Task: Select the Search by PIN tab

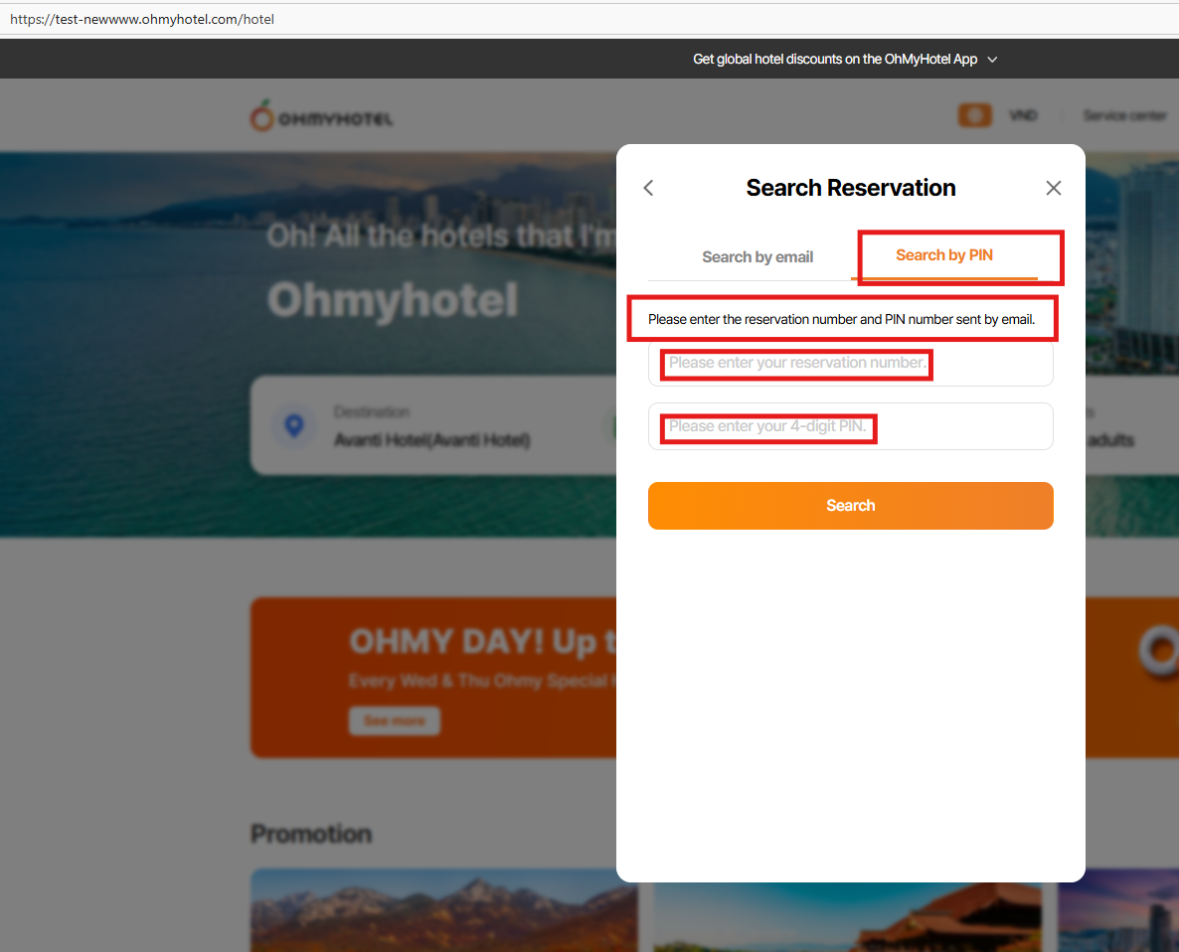Action: (944, 255)
